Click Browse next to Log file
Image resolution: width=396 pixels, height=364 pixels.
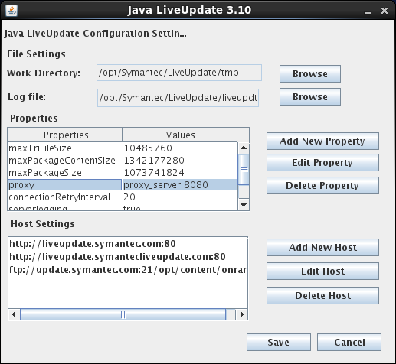coord(310,97)
